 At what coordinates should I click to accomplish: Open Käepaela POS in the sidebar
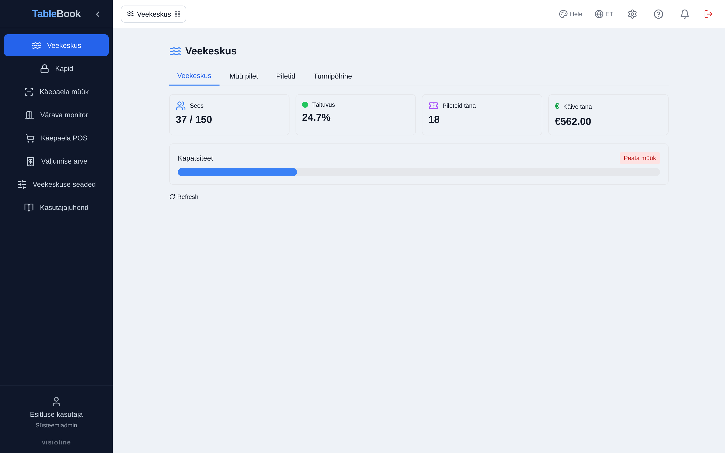(x=56, y=138)
